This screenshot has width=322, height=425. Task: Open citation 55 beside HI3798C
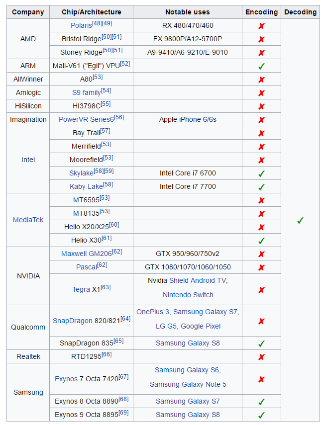(106, 104)
